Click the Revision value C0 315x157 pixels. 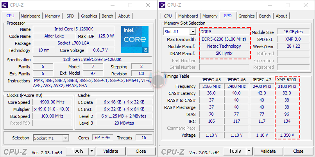(141, 73)
